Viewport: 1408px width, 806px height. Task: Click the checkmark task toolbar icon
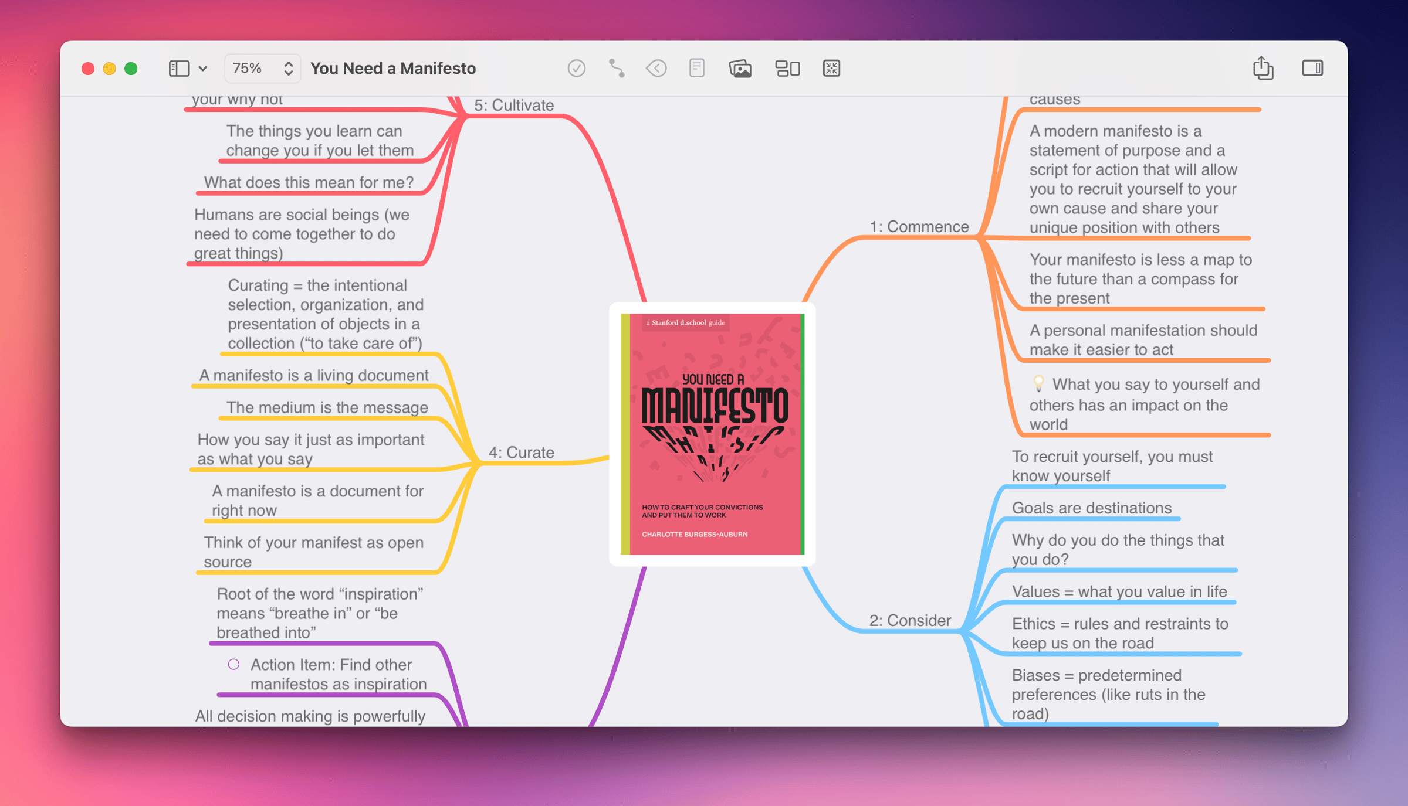click(576, 69)
